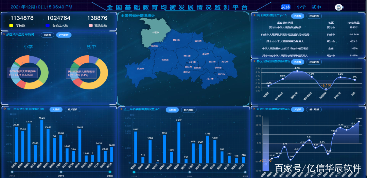
Task: Click the arrow icon beside 近三年各省份班额比例分布
Action: point(3,109)
